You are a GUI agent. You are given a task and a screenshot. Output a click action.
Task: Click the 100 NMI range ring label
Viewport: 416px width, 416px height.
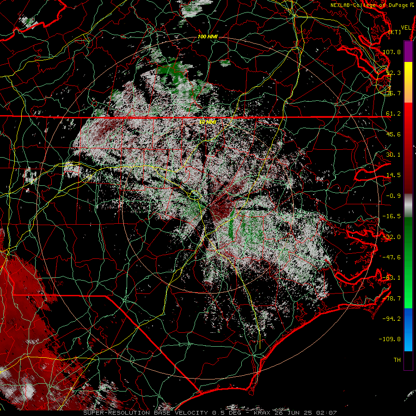point(208,37)
